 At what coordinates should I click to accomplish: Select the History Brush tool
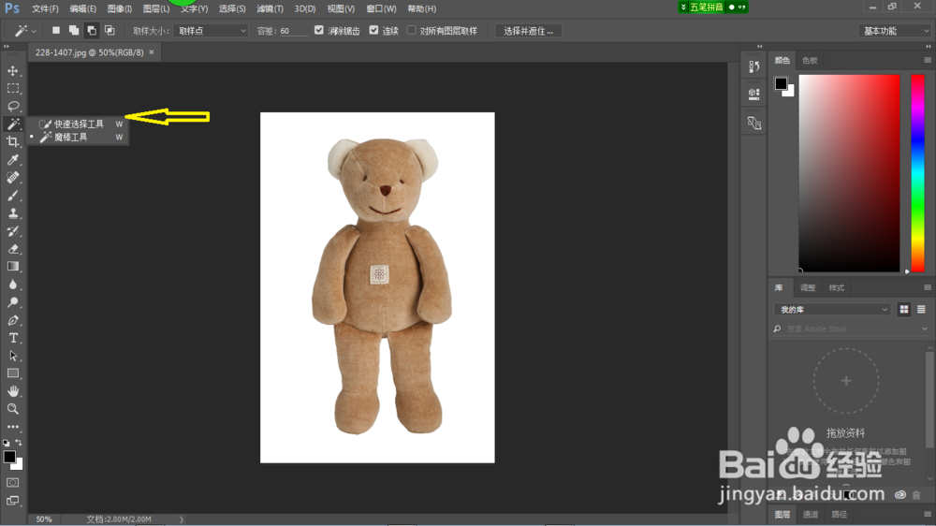(12, 231)
